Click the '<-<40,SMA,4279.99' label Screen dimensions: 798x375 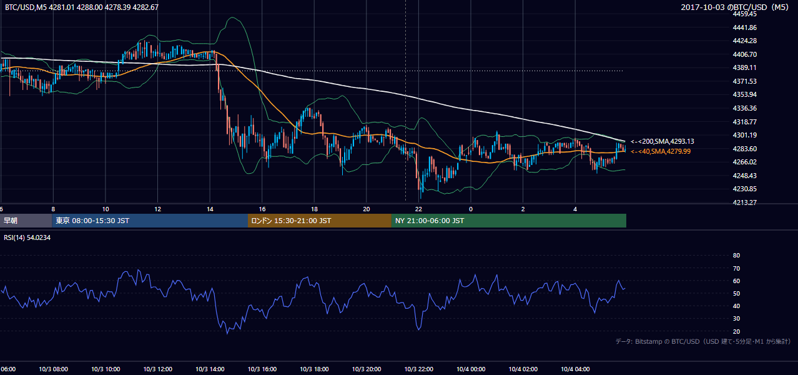(661, 151)
